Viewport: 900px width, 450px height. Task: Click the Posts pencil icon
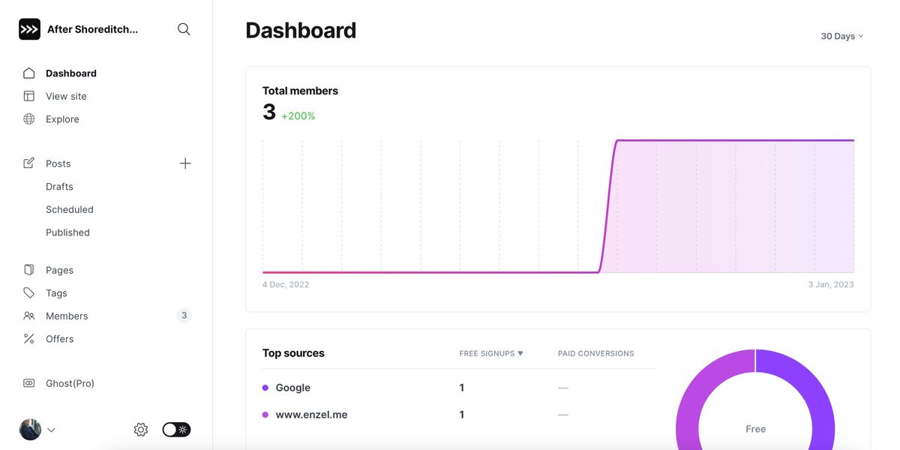pos(29,163)
